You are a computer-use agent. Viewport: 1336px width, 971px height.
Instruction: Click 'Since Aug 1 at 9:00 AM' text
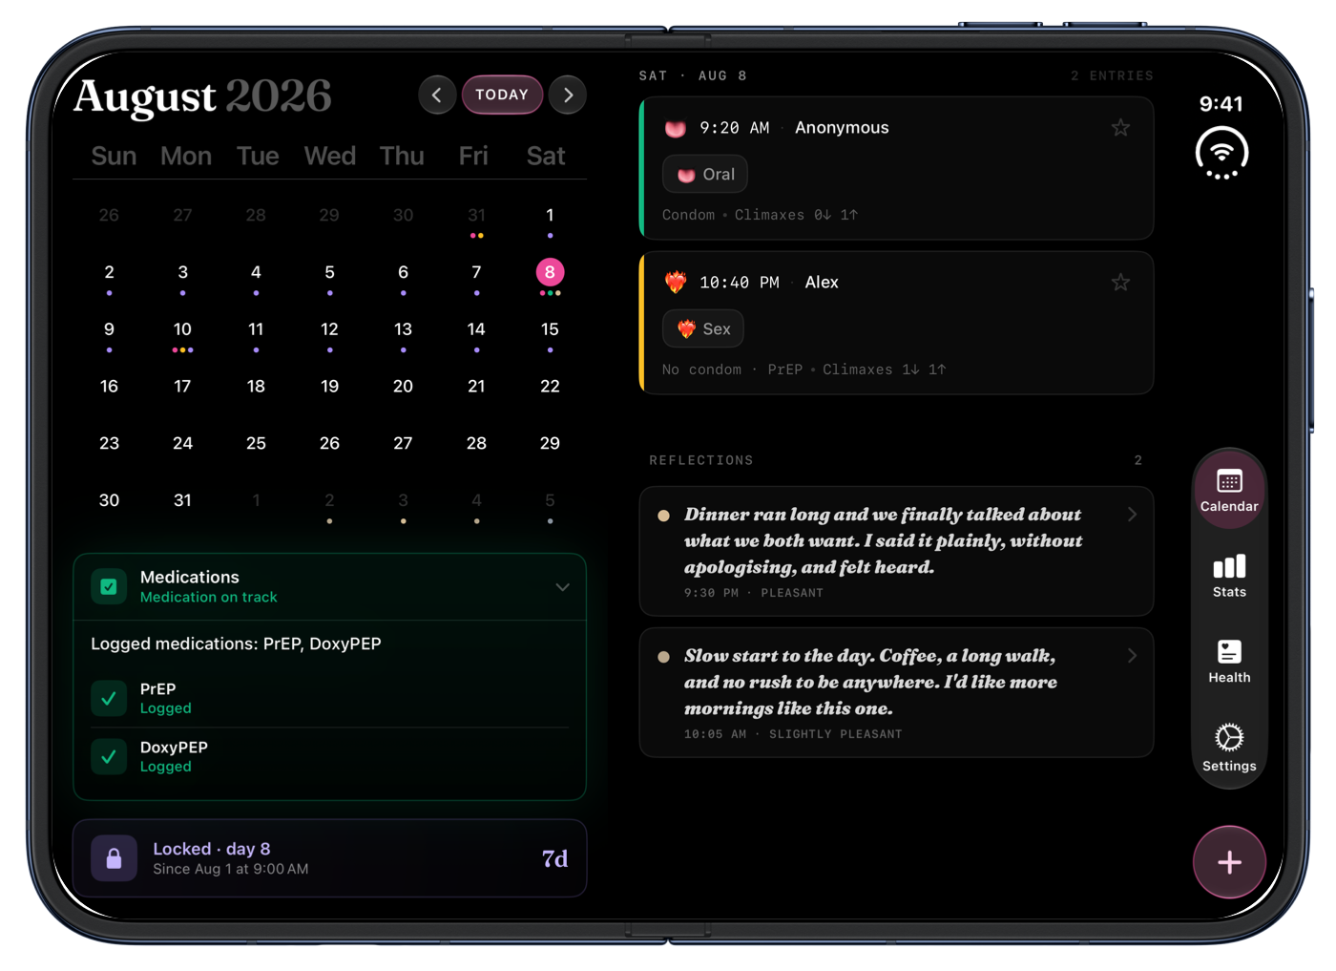pos(231,870)
